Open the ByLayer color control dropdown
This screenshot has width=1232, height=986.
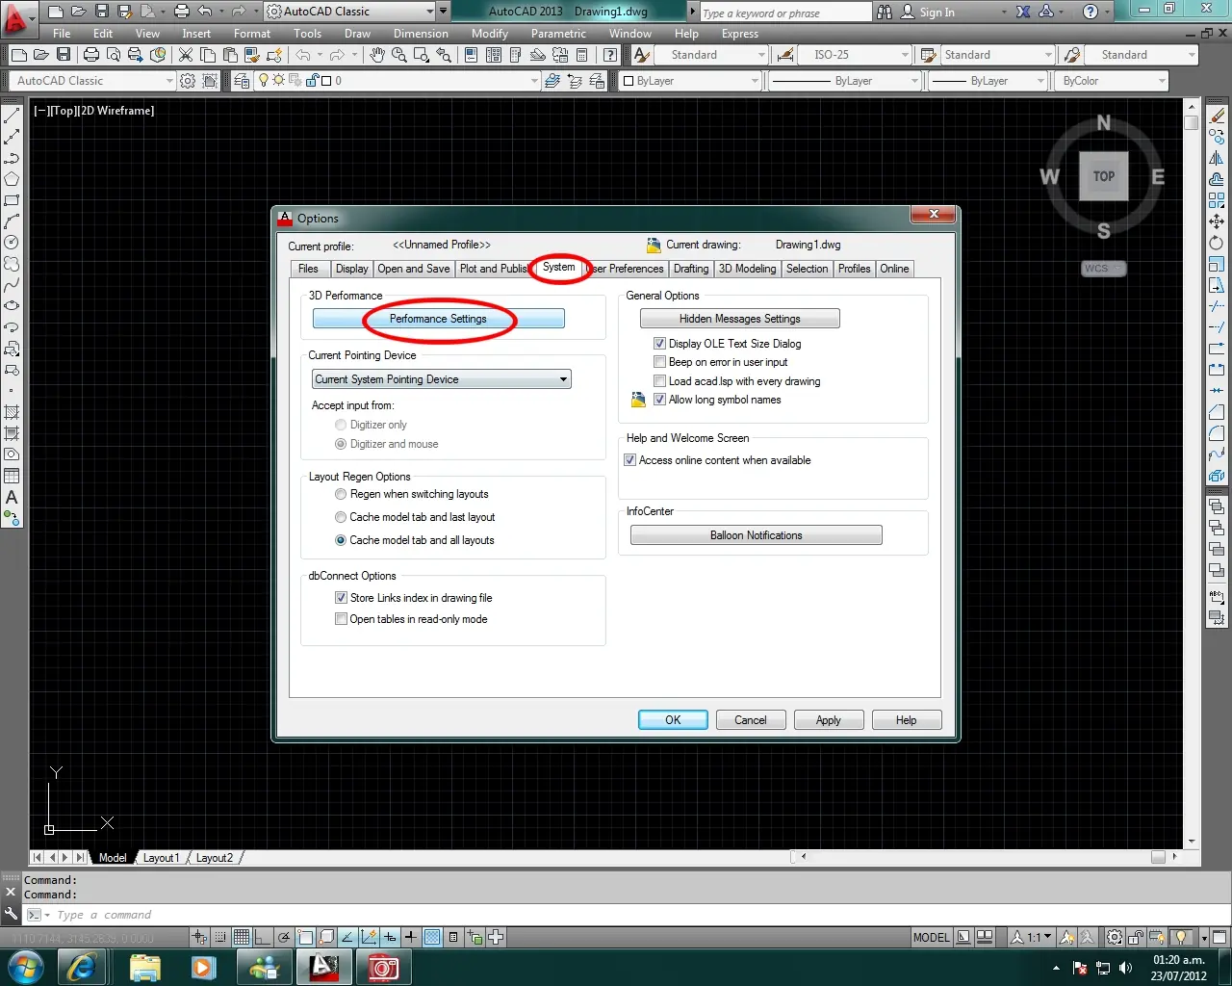tap(690, 81)
